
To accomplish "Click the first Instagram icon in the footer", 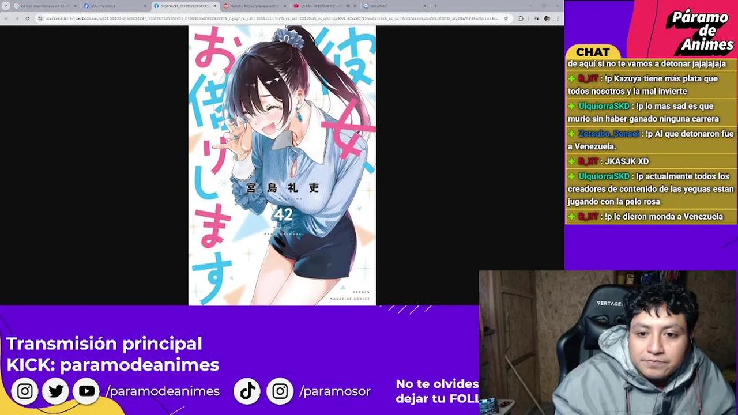I will [x=25, y=391].
